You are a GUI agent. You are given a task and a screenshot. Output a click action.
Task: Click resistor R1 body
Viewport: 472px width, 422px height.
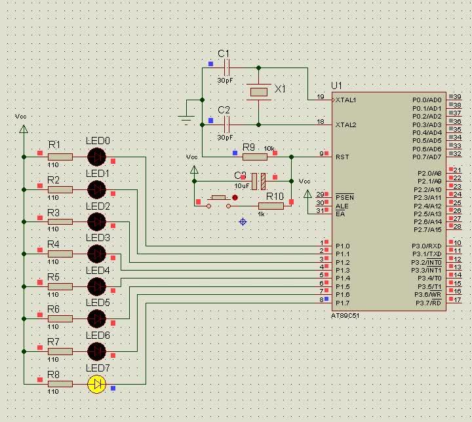[x=60, y=157]
